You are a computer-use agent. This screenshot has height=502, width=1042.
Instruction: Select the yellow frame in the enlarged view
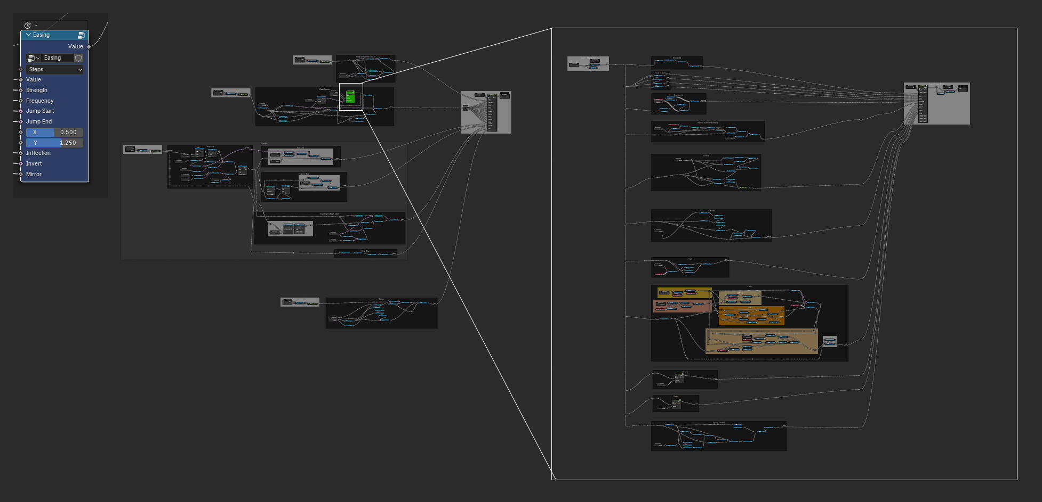[x=684, y=293]
